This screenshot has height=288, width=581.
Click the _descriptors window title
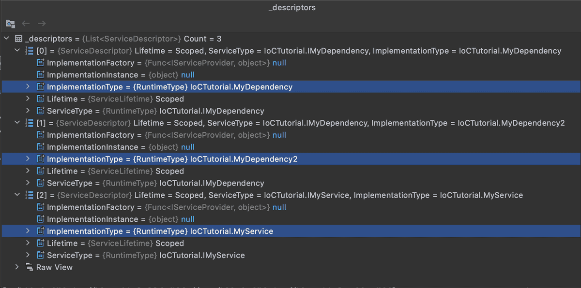point(292,8)
